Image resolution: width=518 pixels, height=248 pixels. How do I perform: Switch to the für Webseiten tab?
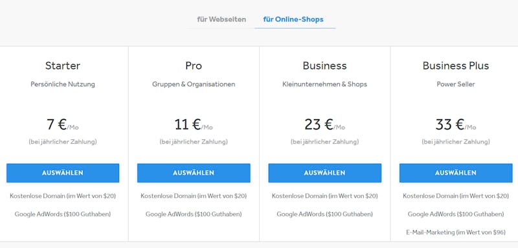coord(221,19)
